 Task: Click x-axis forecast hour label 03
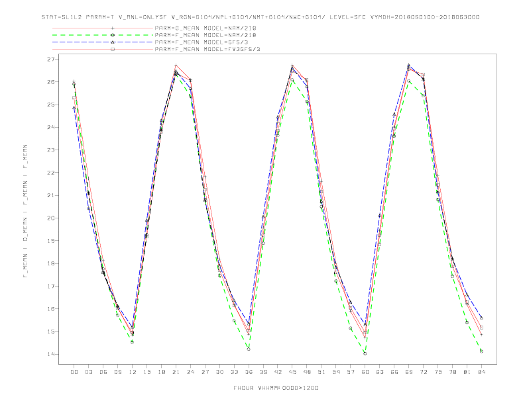tap(88, 372)
